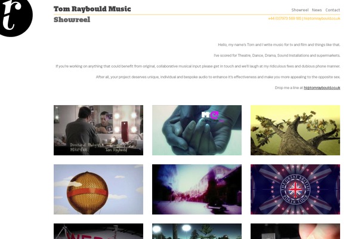This screenshot has height=239, width=358.
Task: Go to the News page
Action: [317, 10]
